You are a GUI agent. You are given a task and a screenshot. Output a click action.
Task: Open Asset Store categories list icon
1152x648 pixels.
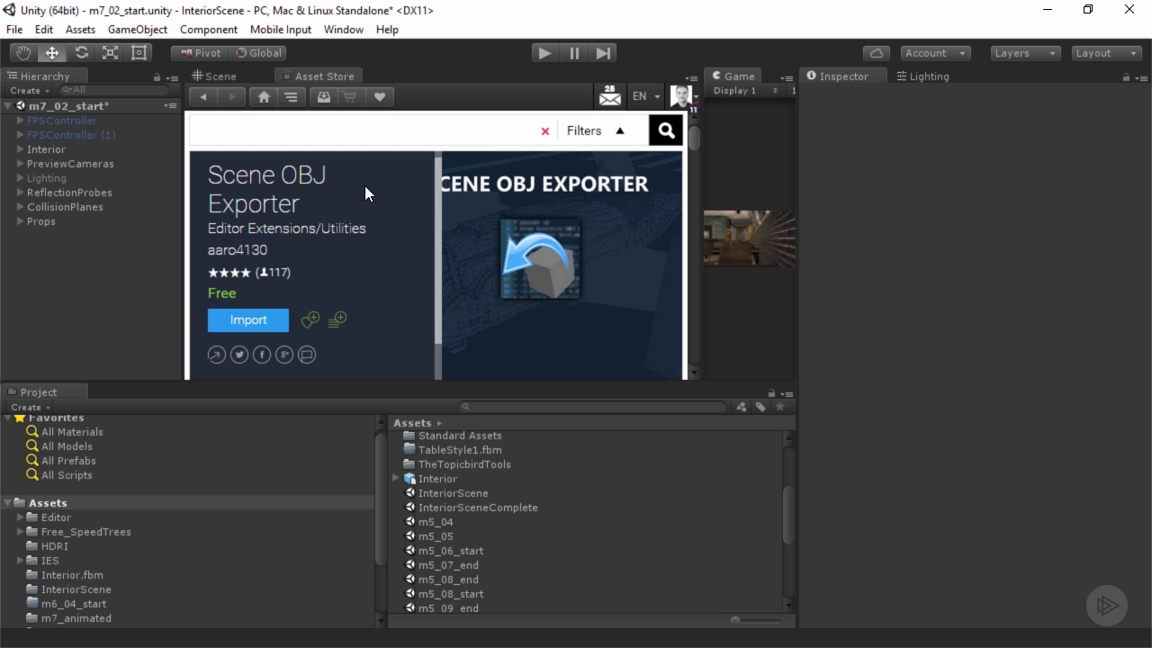[292, 97]
